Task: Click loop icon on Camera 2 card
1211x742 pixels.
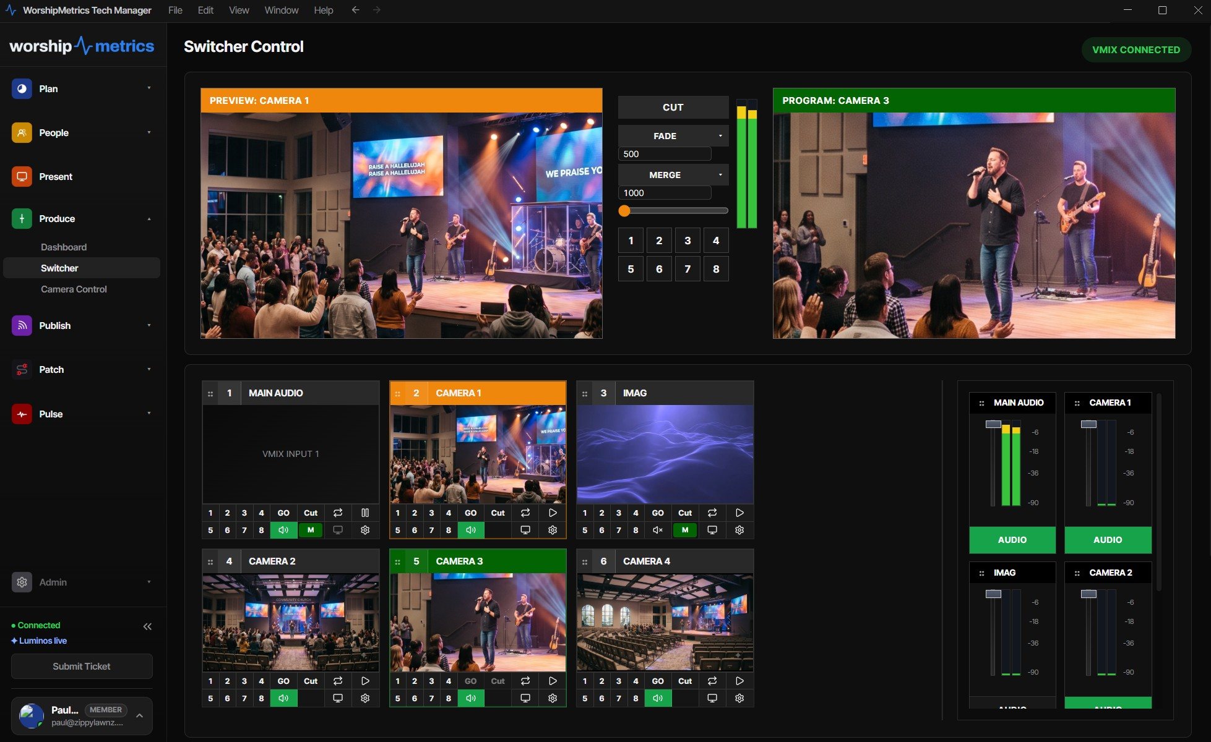Action: 338,681
